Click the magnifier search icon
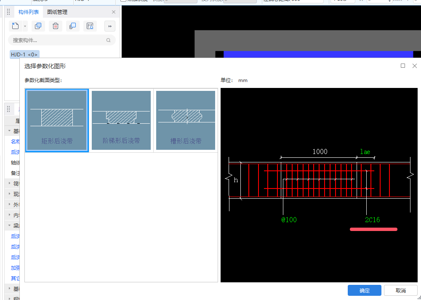This screenshot has width=421, height=300. point(109,40)
